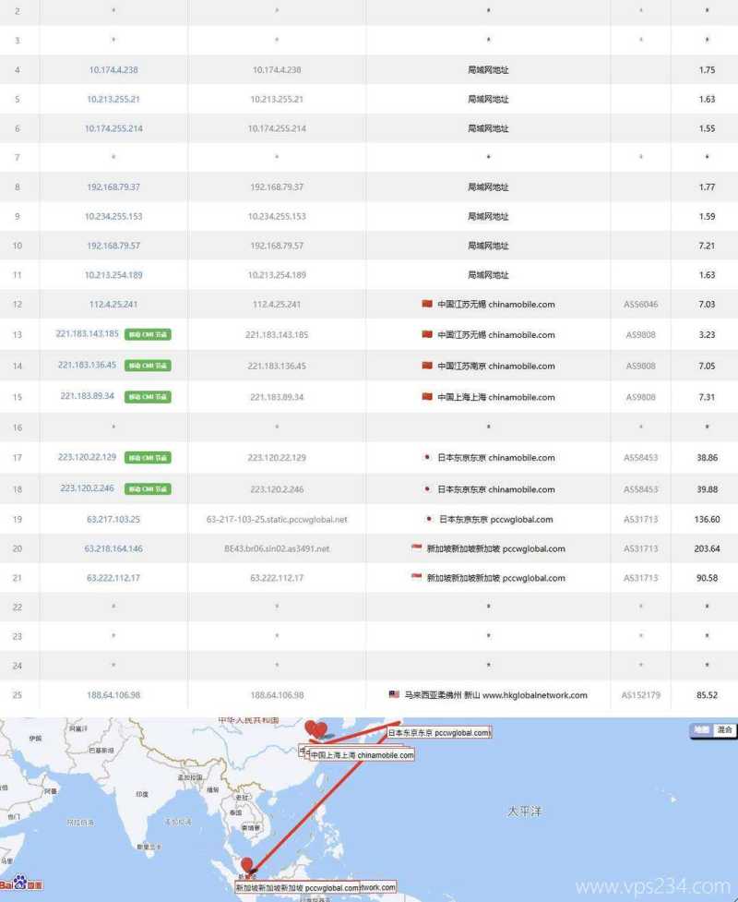Click the green 移动 CMI 节点 badge on row 13

(x=149, y=334)
